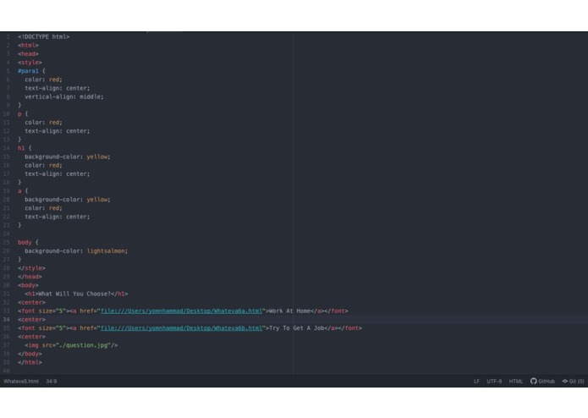The width and height of the screenshot is (588, 418).
Task: Click the h1 selector on line 14
Action: point(21,148)
